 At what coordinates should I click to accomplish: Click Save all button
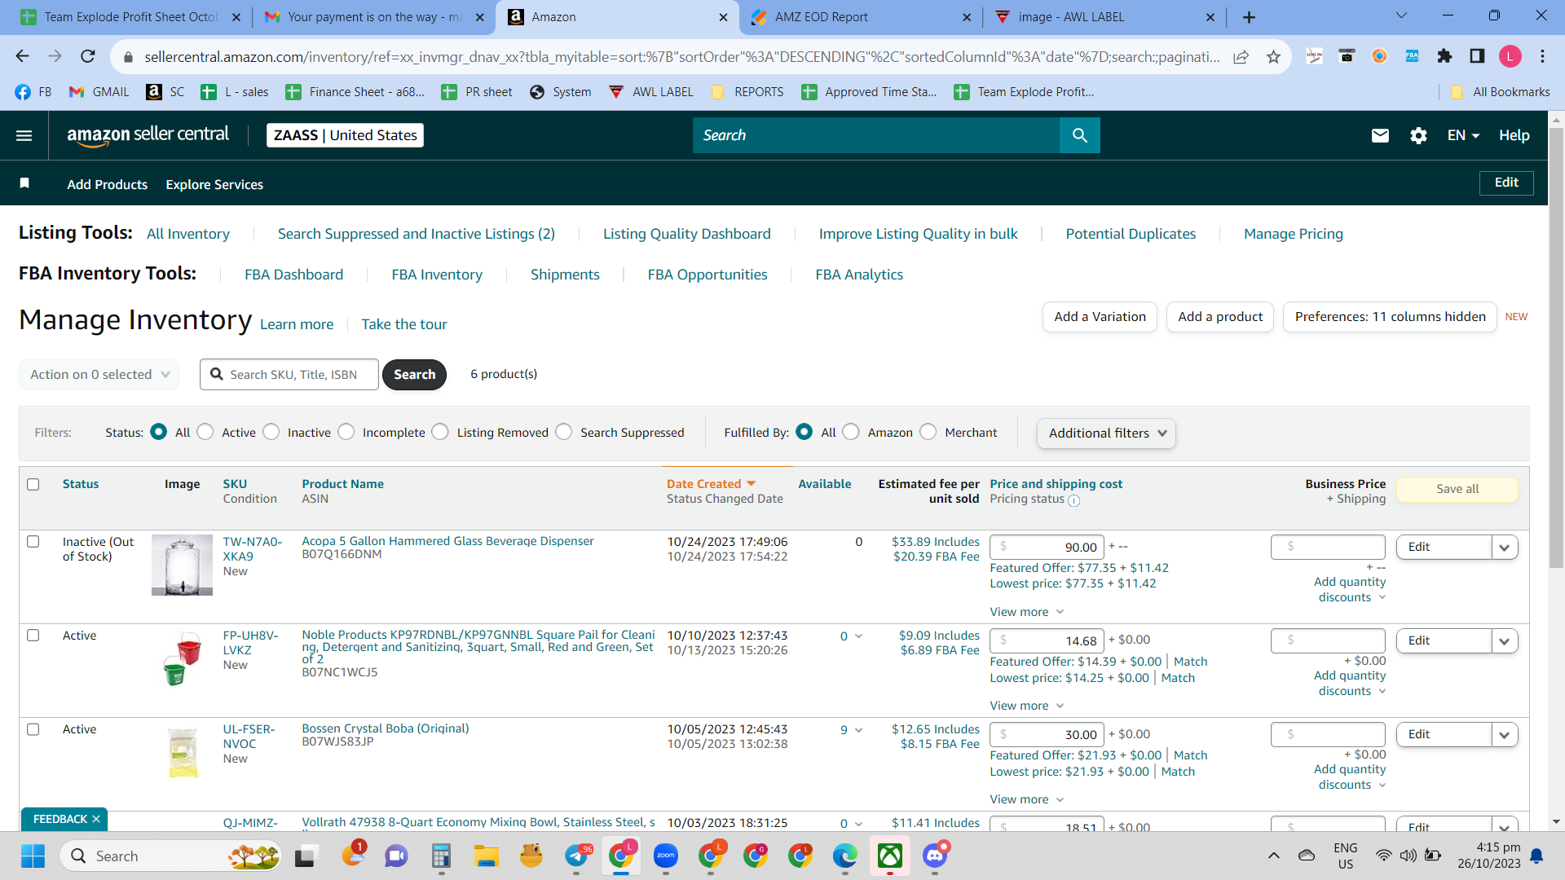tap(1457, 489)
